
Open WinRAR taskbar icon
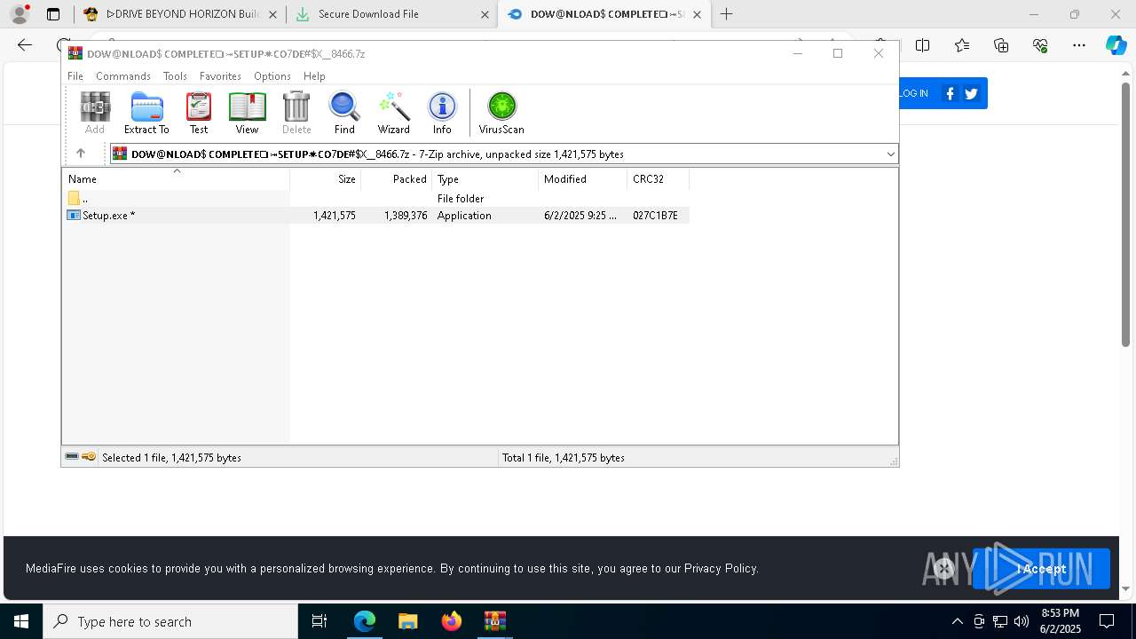pos(495,621)
